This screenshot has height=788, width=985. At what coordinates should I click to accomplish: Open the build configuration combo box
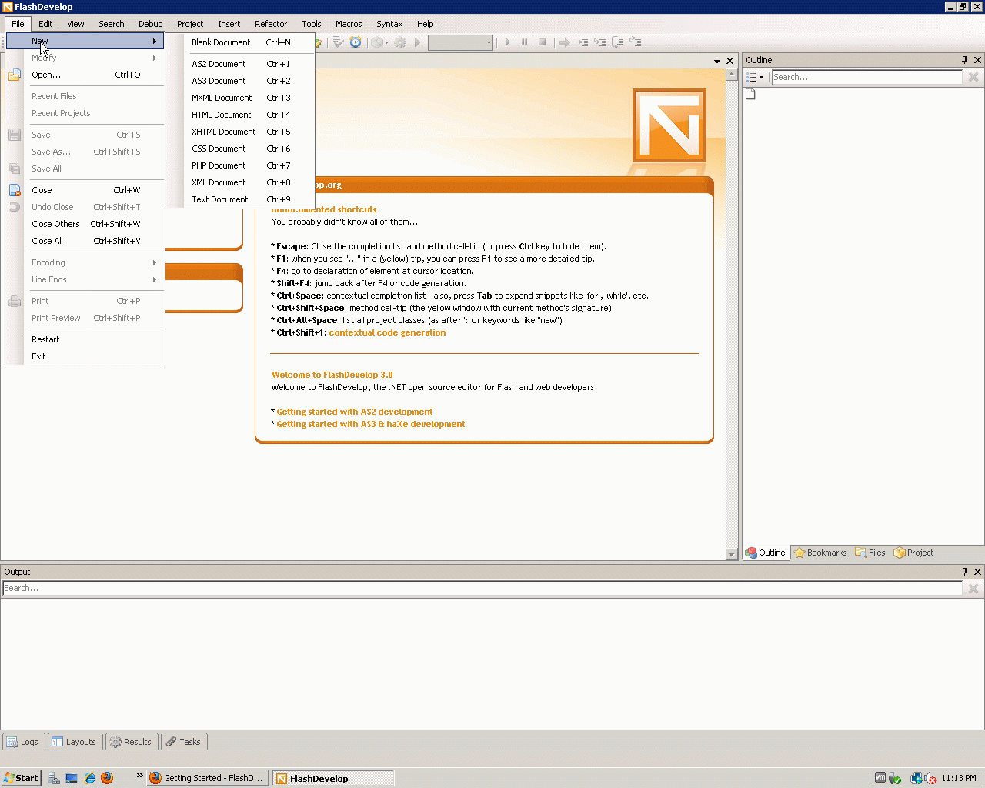pyautogui.click(x=460, y=42)
